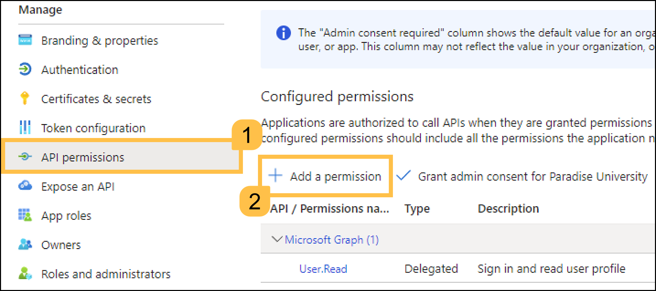This screenshot has width=656, height=291.
Task: Click the App roles grid icon
Action: 25,215
